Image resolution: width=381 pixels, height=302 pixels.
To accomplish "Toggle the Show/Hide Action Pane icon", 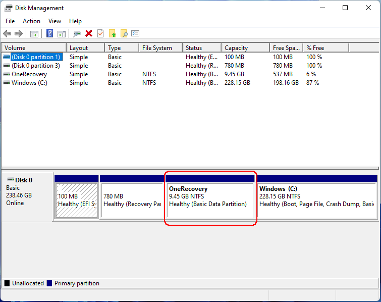I will click(62, 34).
